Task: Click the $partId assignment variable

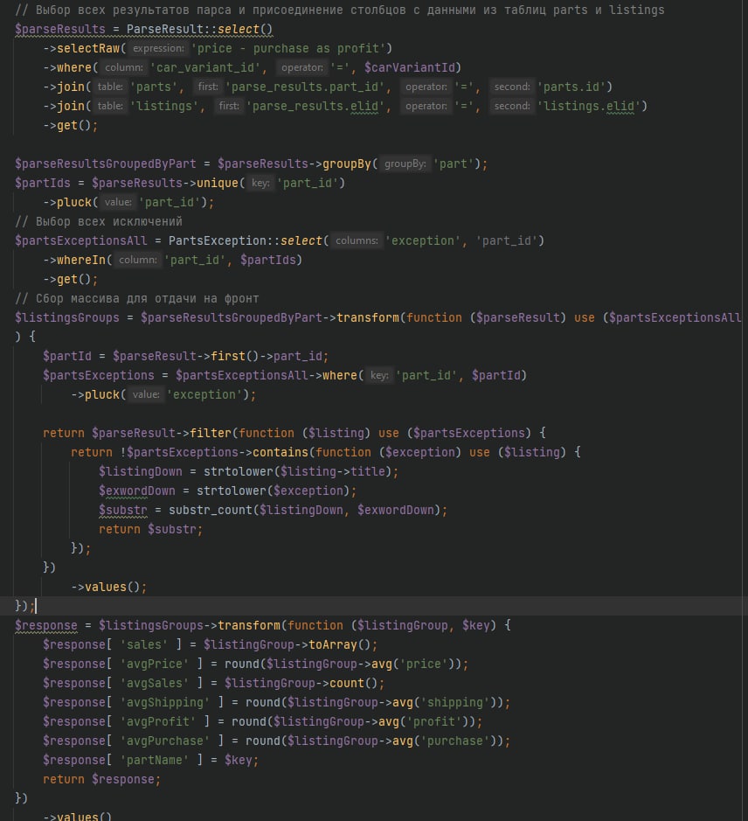Action: pyautogui.click(x=67, y=356)
